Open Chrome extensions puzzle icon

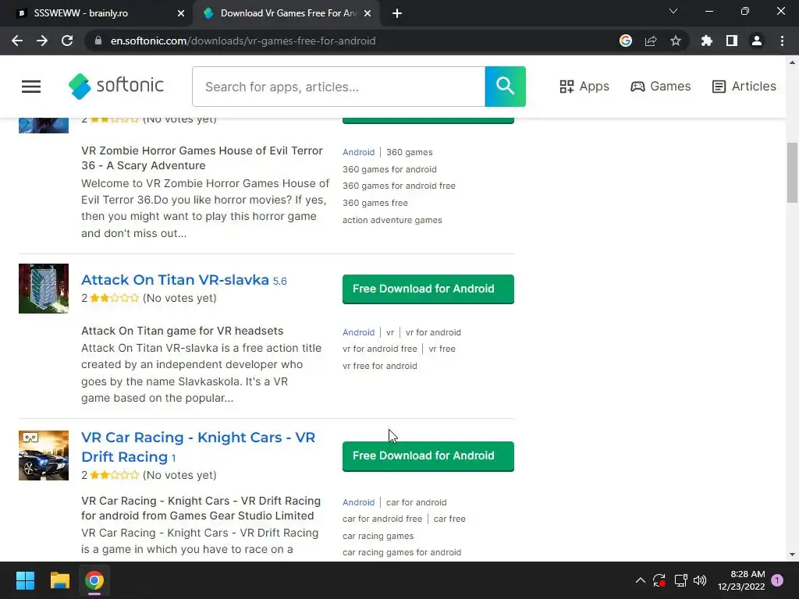tap(707, 41)
